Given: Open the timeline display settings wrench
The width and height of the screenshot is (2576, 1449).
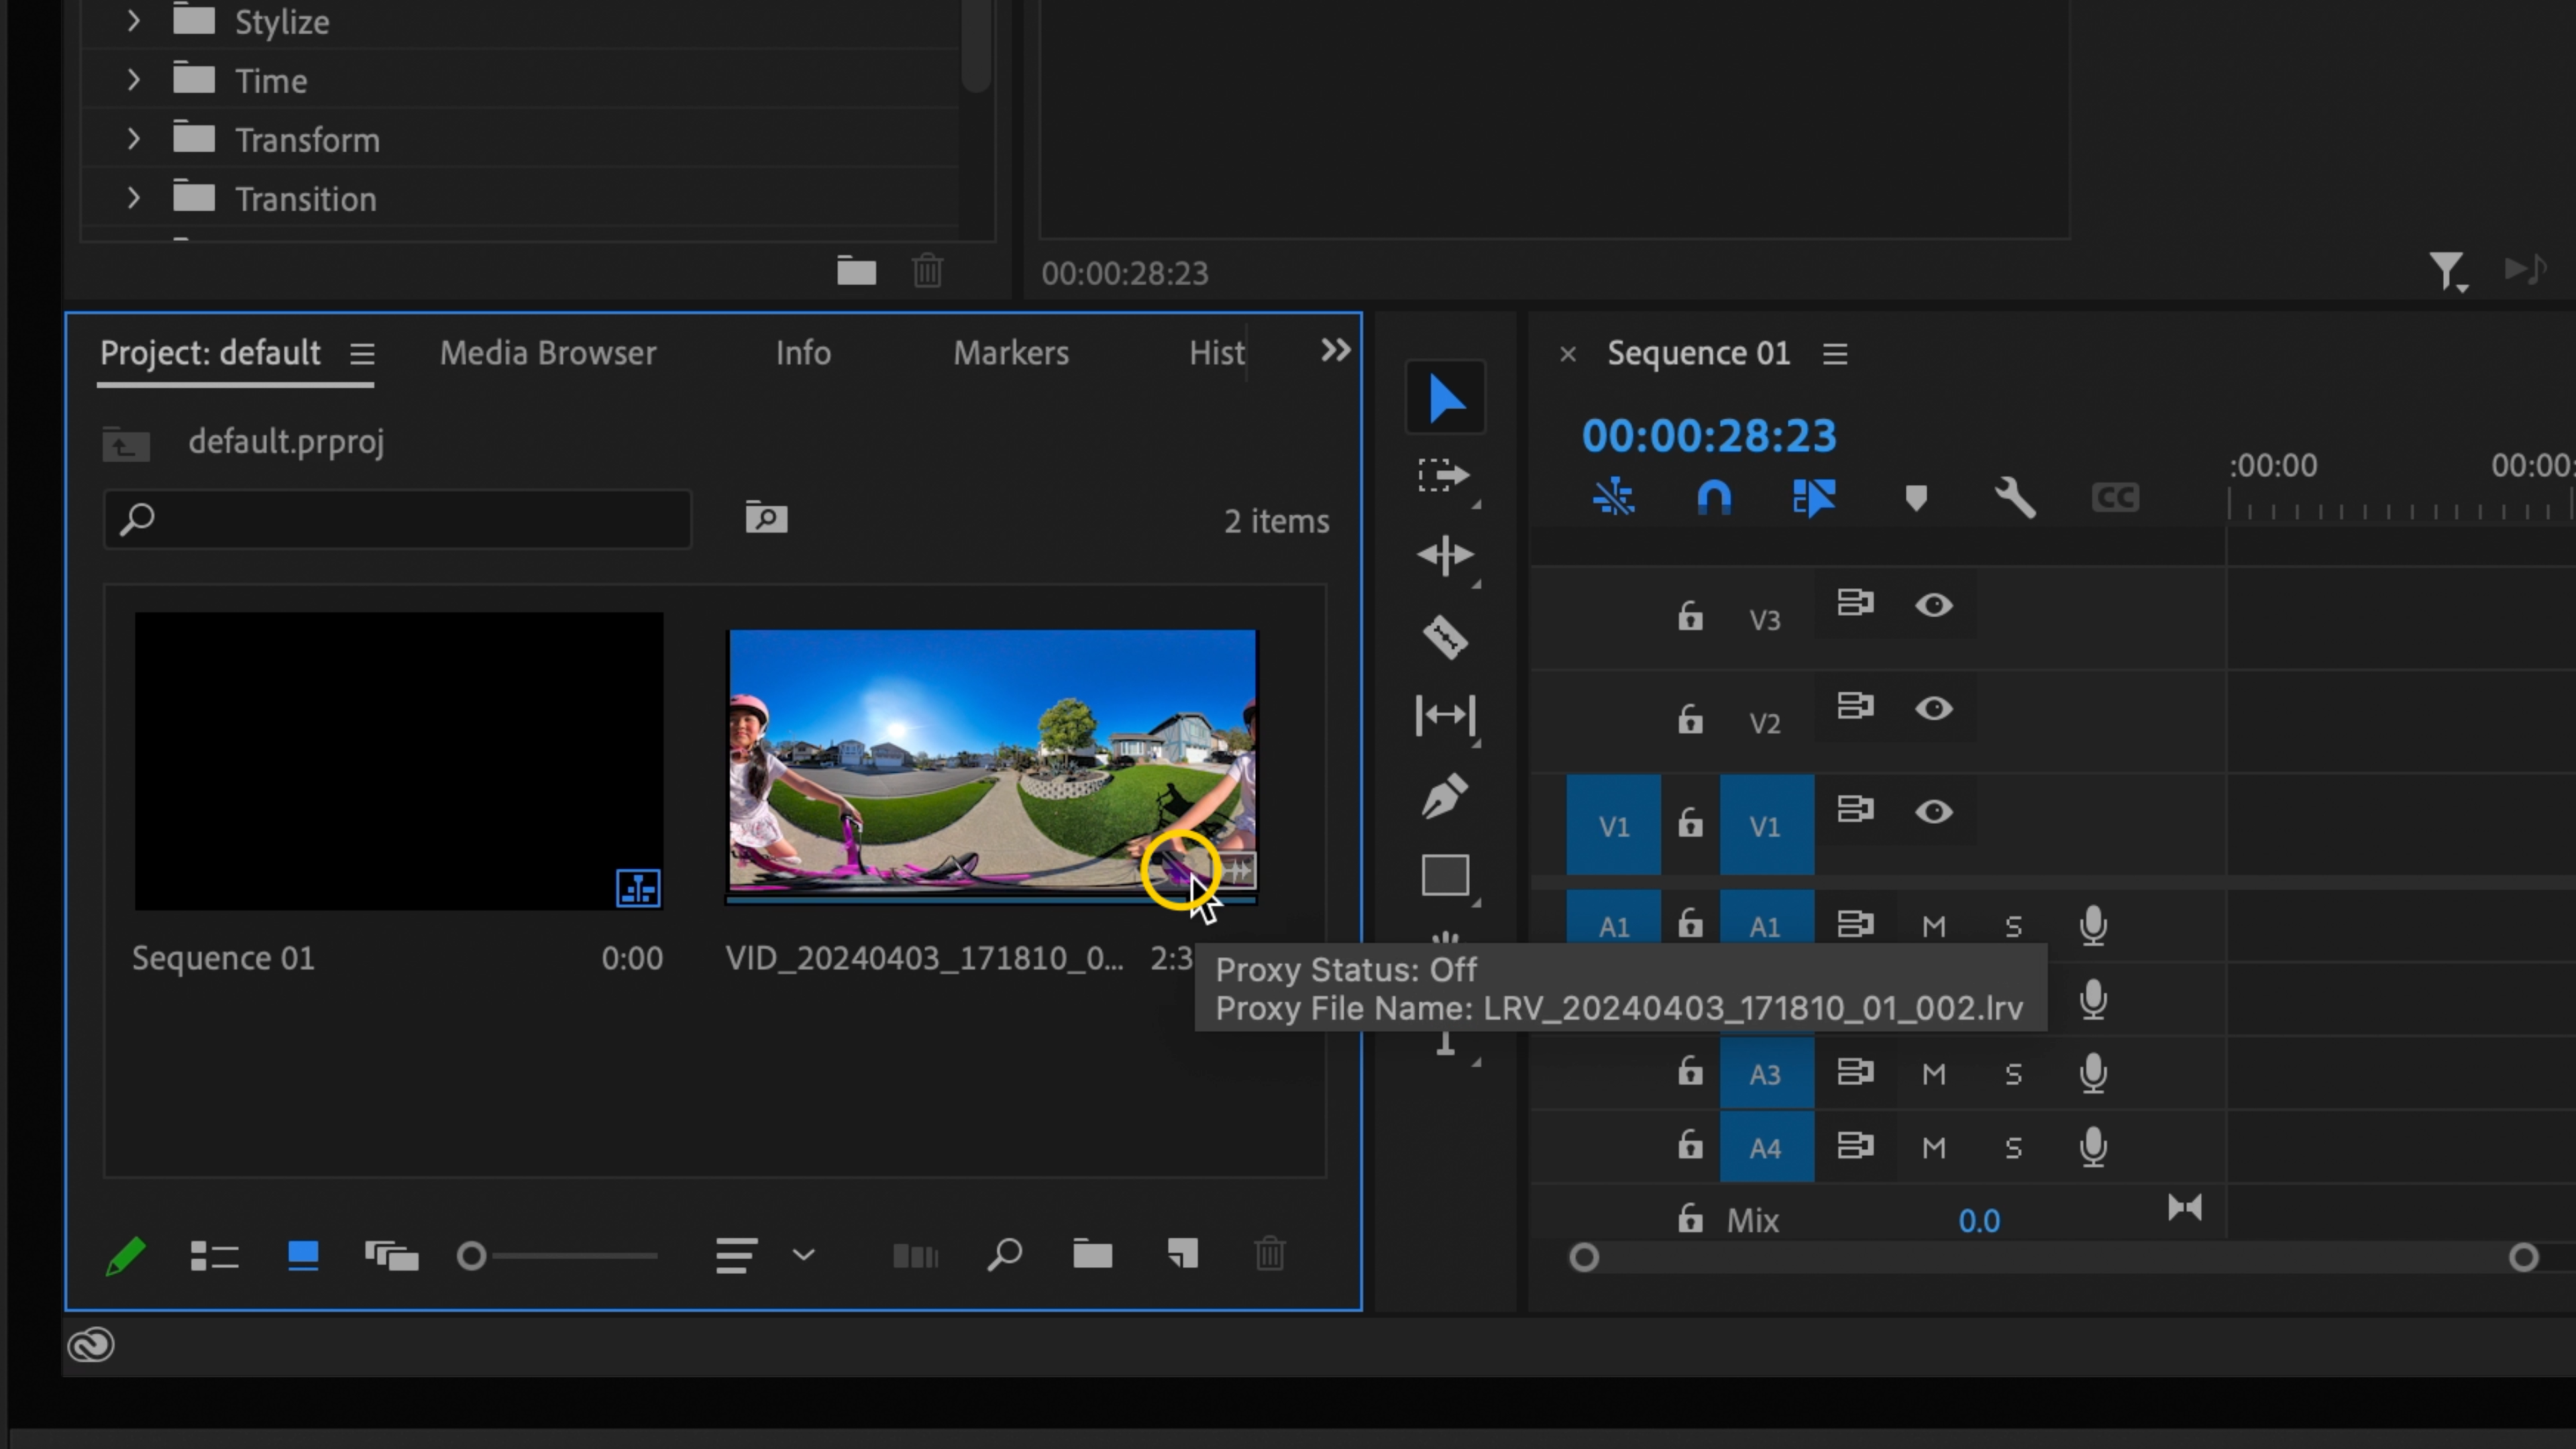Looking at the screenshot, I should click(x=2016, y=497).
